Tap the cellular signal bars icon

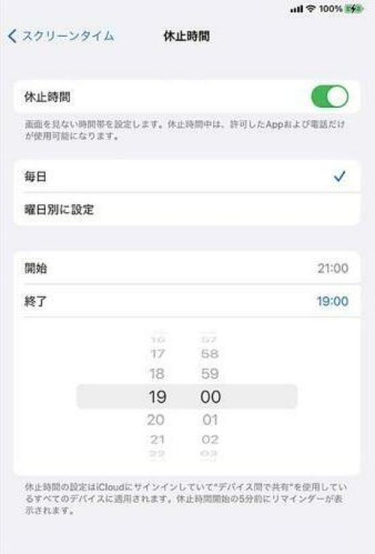coord(296,9)
